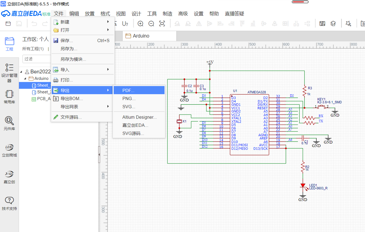Viewport: 365px width, 232px height.
Task: Click the 嘉立创EDA logo
Action: click(26, 14)
